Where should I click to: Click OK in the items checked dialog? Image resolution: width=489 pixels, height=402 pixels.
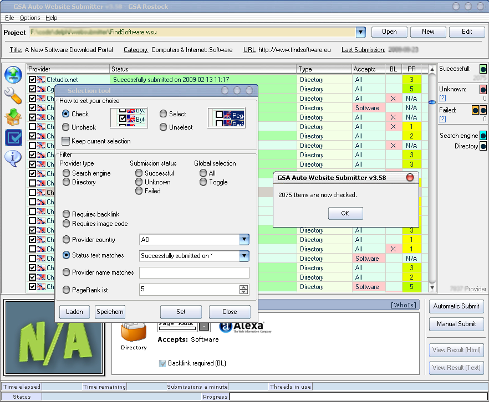coord(345,213)
